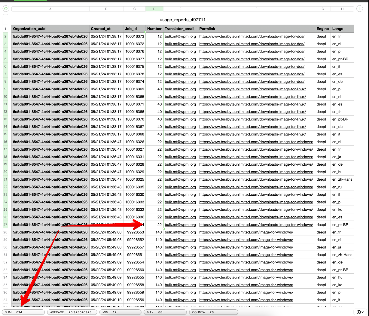Click the en_ko cell in row 25
The height and width of the screenshot is (316, 369).
342,209
